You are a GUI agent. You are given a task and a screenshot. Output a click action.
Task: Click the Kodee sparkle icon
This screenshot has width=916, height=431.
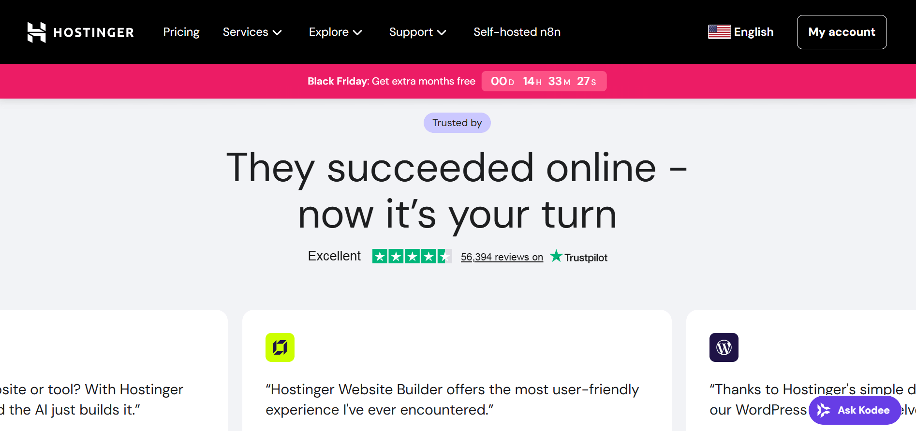point(824,410)
